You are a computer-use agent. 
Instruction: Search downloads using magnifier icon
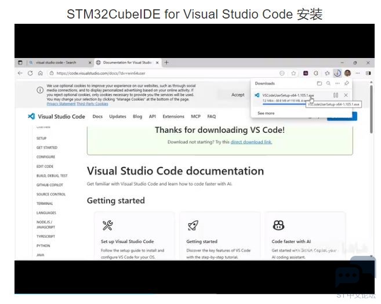(328, 84)
